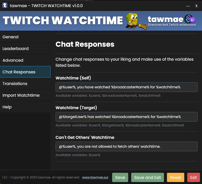This screenshot has height=184, width=202.
Task: Open the www.tawmae.xyz link
Action: pyautogui.click(x=95, y=177)
